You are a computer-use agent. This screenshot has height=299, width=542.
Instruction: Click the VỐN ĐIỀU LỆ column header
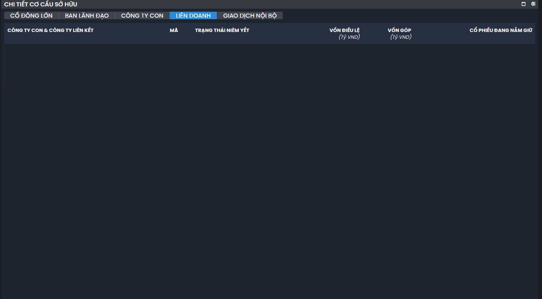click(344, 30)
